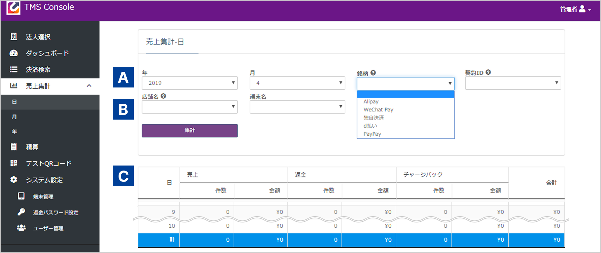Click the 決済検索 list icon
601x253 pixels.
14,70
